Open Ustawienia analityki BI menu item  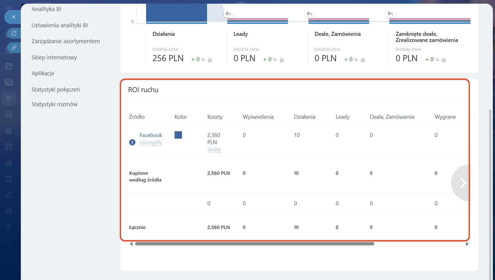pos(59,25)
